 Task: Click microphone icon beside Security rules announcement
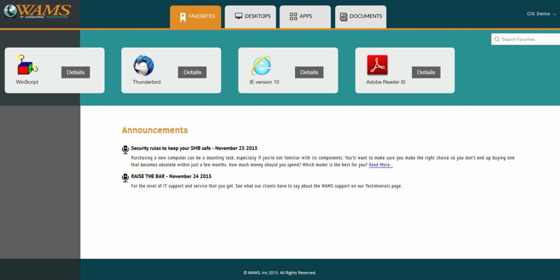click(x=125, y=149)
